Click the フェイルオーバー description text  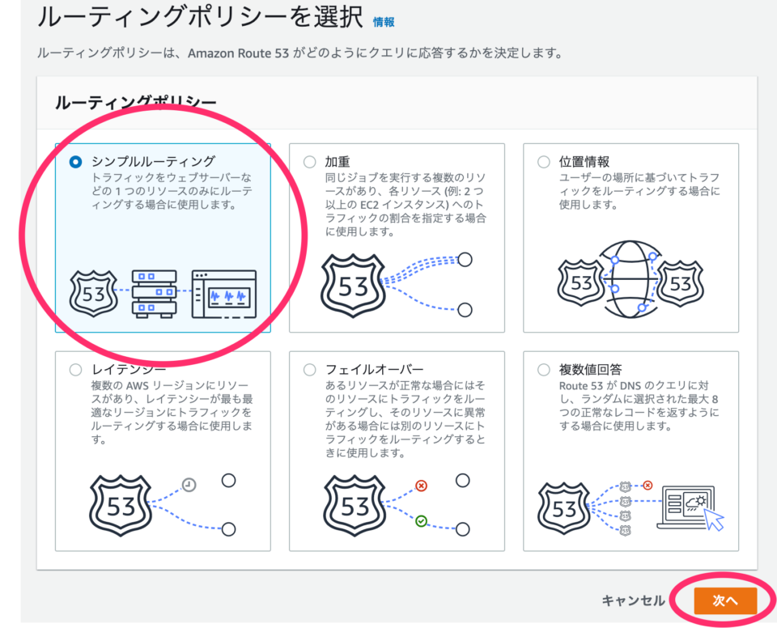[405, 419]
